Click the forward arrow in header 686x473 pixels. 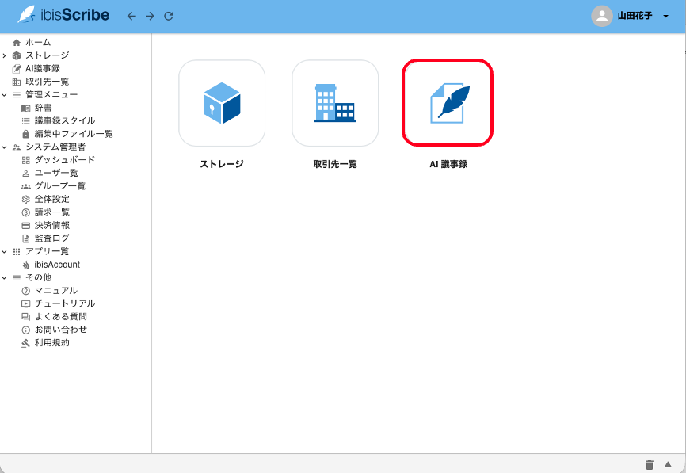(150, 16)
